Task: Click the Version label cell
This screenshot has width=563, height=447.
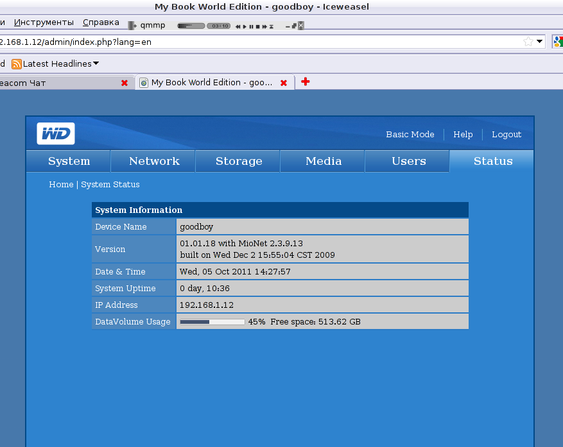Action: click(x=134, y=249)
